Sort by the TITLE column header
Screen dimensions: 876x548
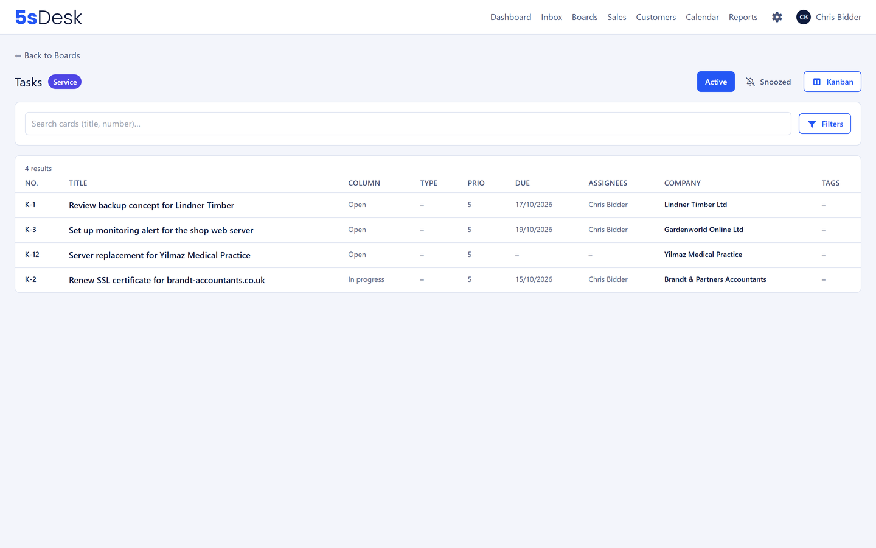point(78,183)
